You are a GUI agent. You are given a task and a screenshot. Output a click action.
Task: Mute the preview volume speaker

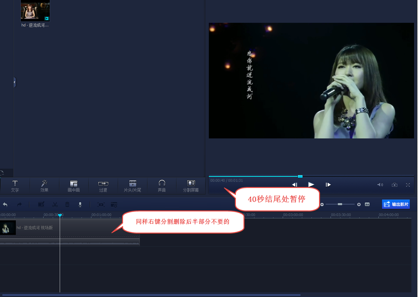click(380, 185)
